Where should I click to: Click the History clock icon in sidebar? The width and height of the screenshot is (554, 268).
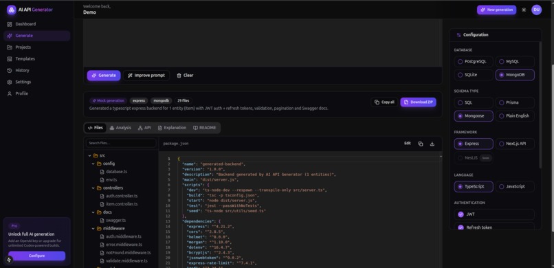tap(10, 70)
